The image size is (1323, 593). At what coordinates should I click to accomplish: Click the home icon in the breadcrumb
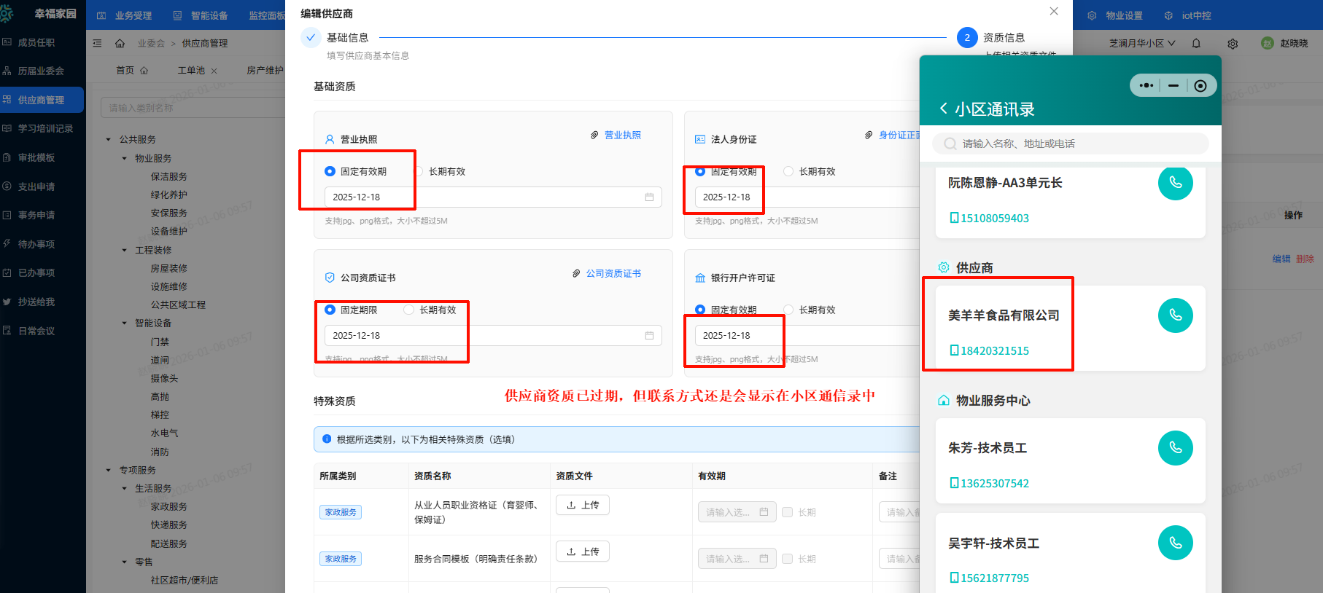(x=120, y=44)
